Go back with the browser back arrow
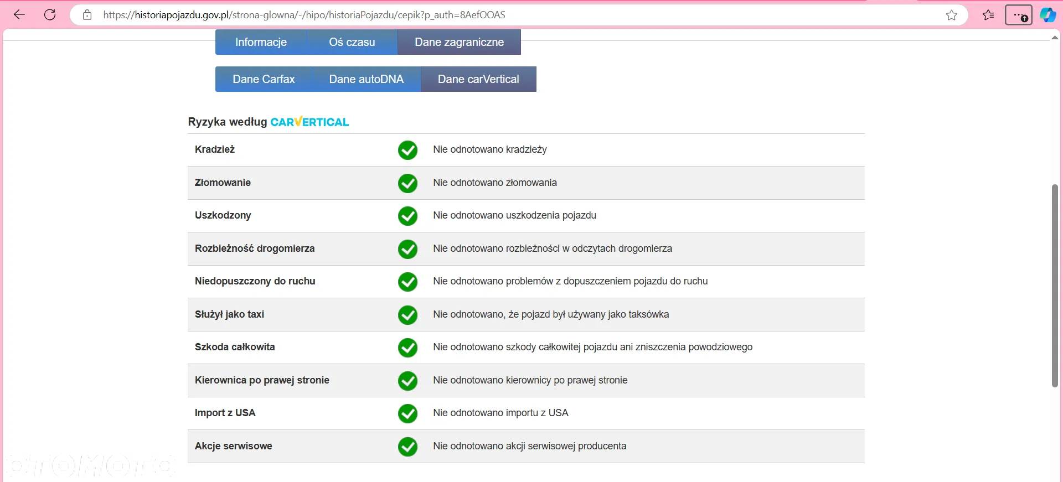The width and height of the screenshot is (1063, 482). (x=19, y=15)
